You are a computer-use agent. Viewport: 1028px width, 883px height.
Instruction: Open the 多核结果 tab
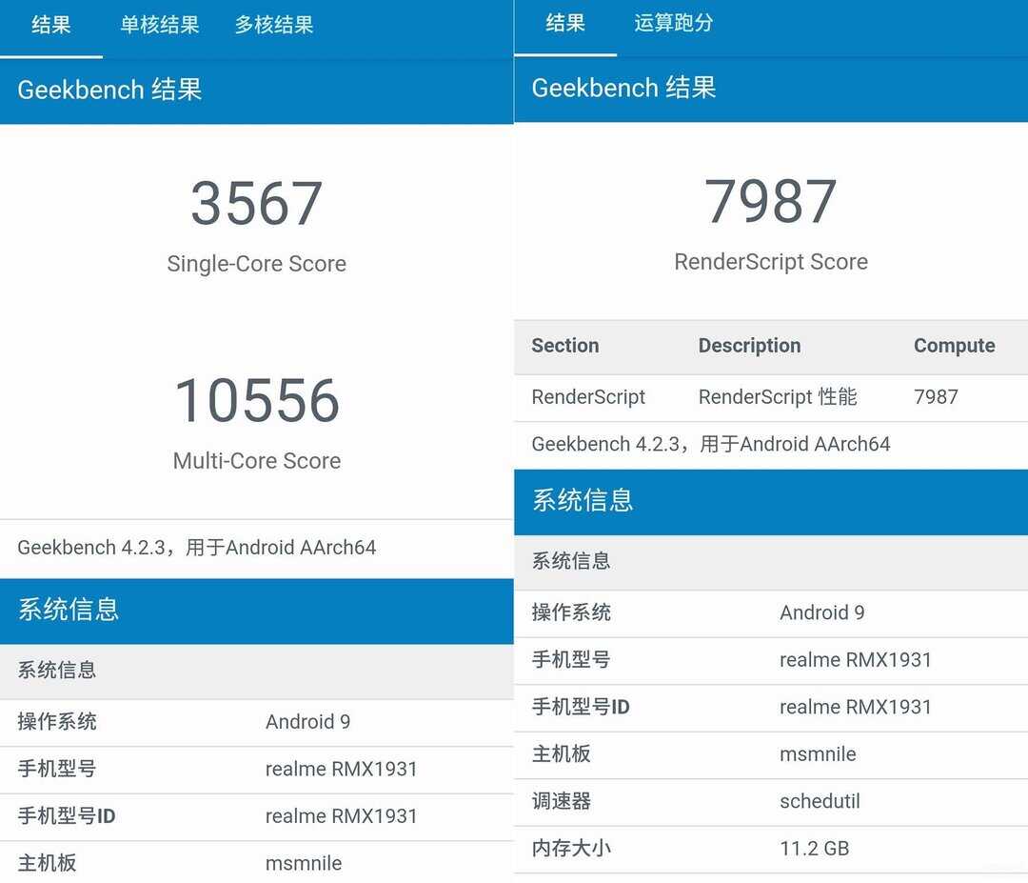[274, 25]
